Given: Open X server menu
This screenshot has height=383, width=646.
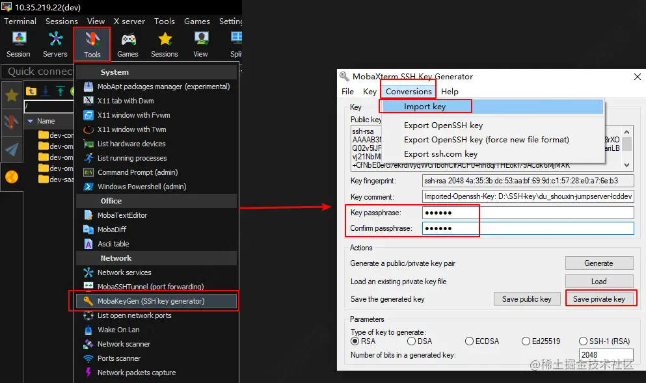Looking at the screenshot, I should pyautogui.click(x=129, y=21).
